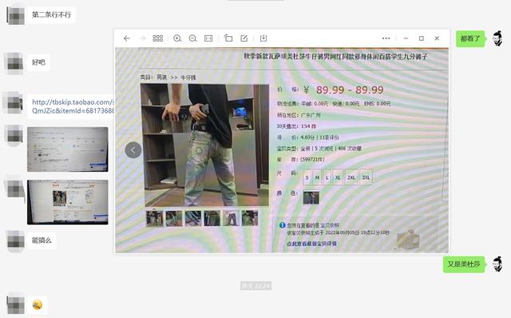511x318 pixels.
Task: Pick the jeans color swatch
Action: [311, 197]
